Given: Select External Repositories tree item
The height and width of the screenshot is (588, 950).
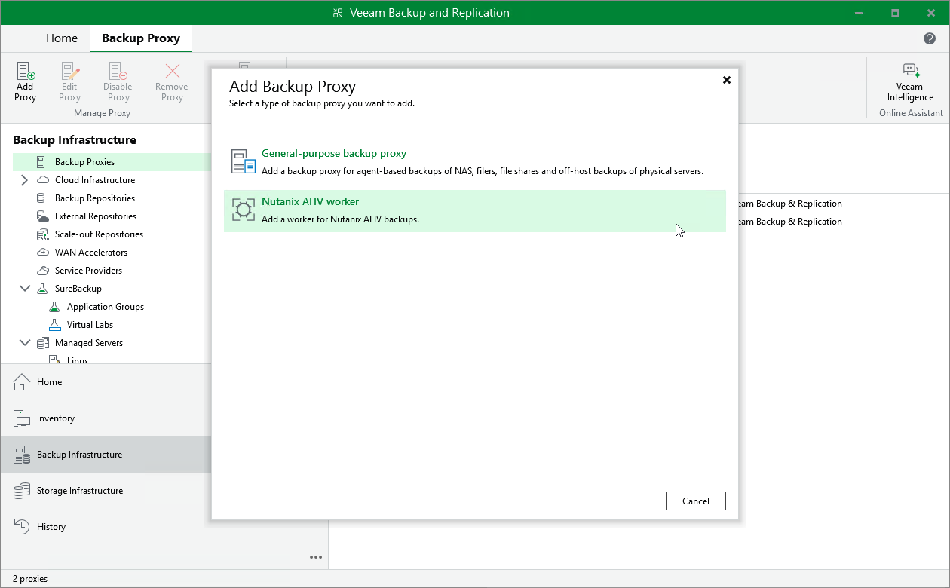Looking at the screenshot, I should [95, 216].
